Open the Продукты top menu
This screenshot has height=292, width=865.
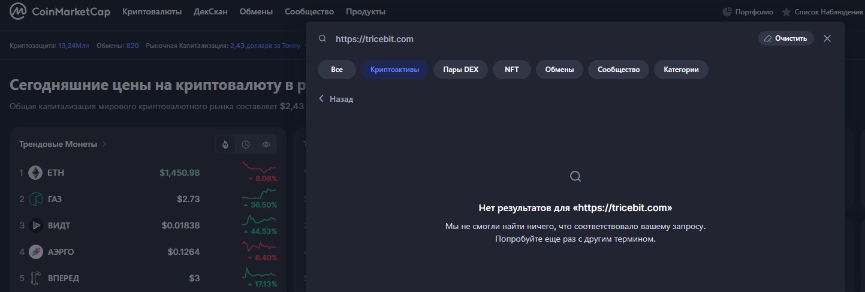[x=366, y=11]
